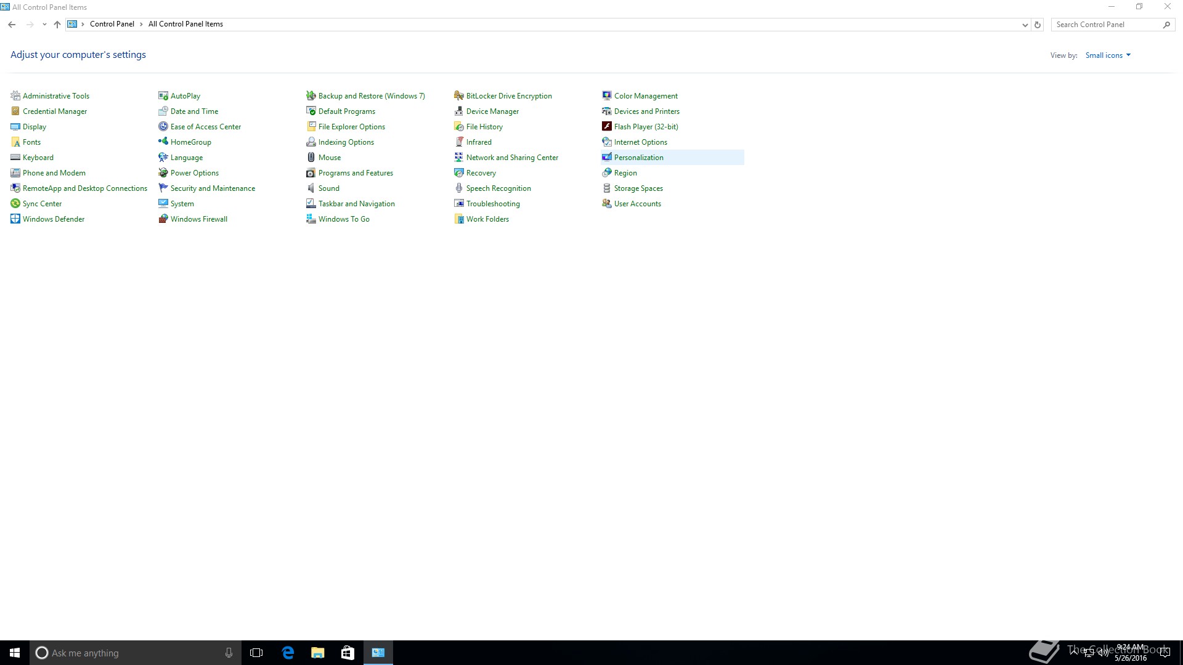Click the Fonts icon
Viewport: 1183px width, 665px height.
15,142
